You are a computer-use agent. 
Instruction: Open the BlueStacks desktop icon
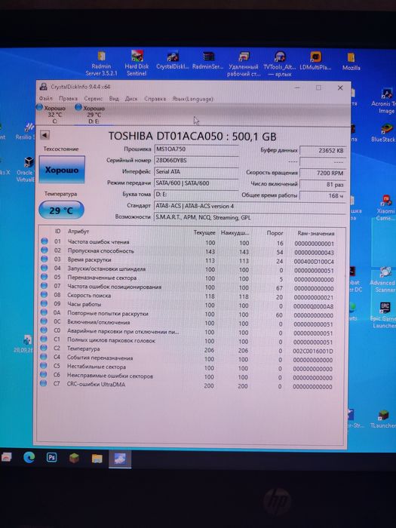385,133
